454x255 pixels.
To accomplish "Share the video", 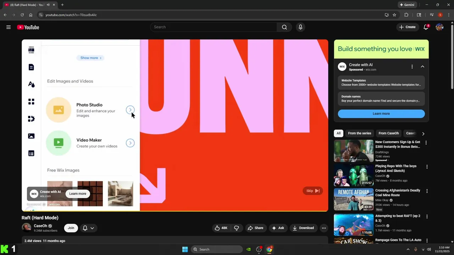I will (255, 228).
